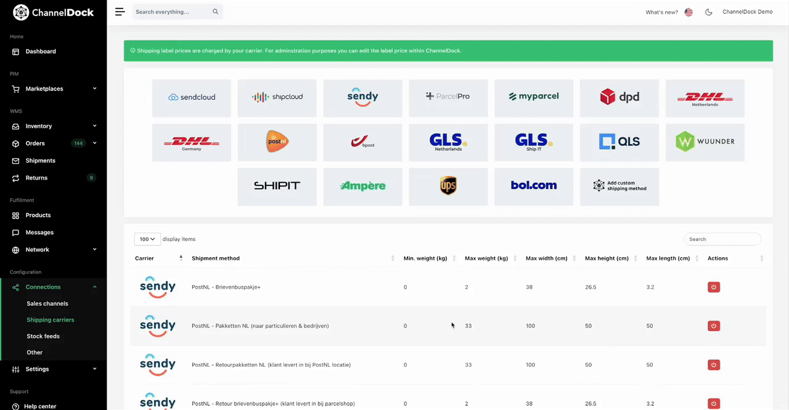Click the shipping label prices info banner

448,50
